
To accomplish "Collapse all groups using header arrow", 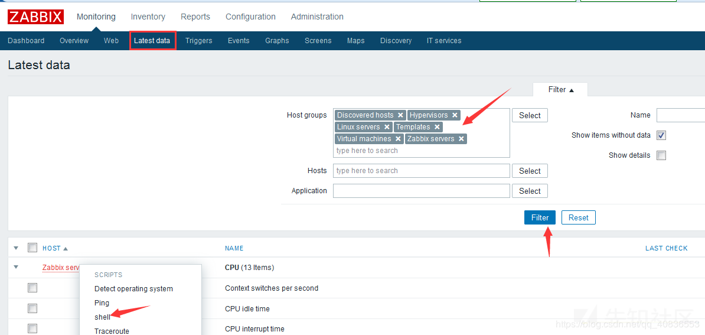I will [x=16, y=248].
